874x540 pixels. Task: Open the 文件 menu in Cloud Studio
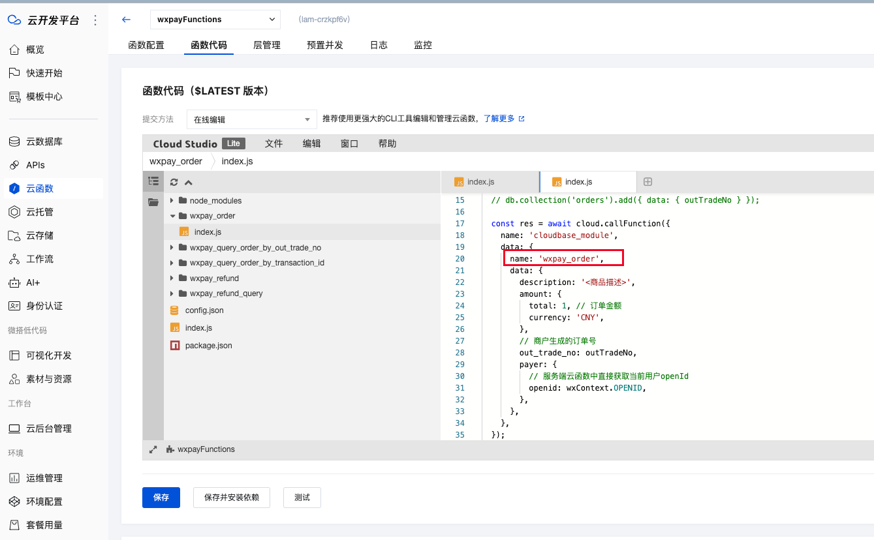tap(273, 143)
